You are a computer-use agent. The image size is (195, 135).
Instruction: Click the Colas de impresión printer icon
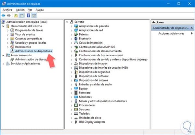[x=76, y=43]
